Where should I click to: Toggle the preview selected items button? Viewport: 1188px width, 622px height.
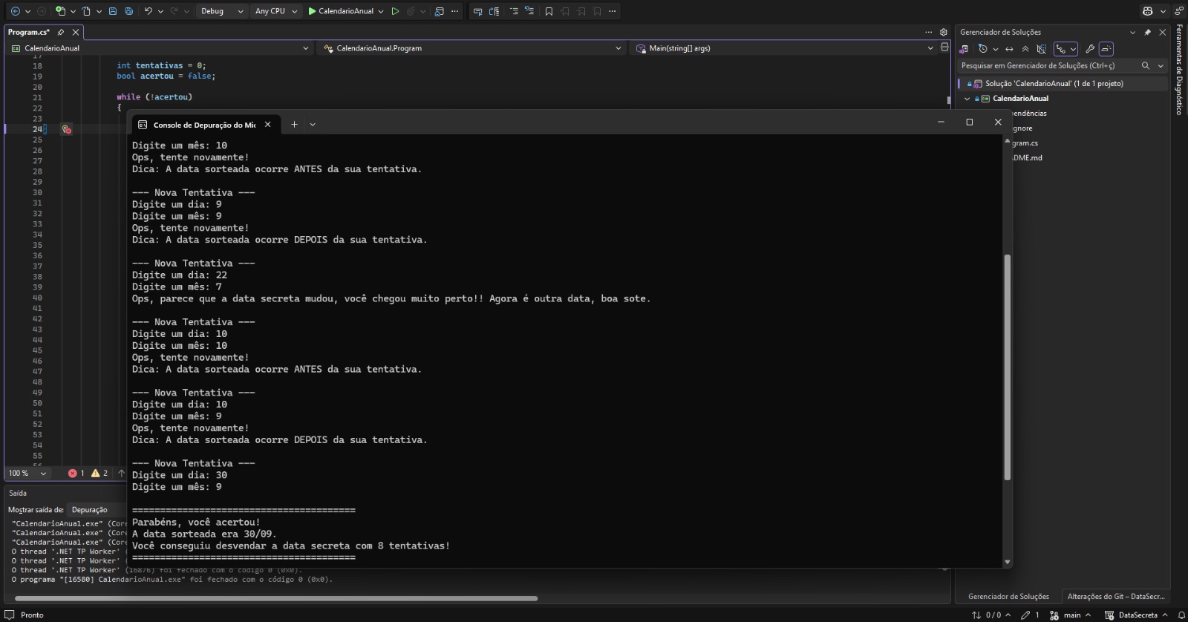coord(1106,49)
